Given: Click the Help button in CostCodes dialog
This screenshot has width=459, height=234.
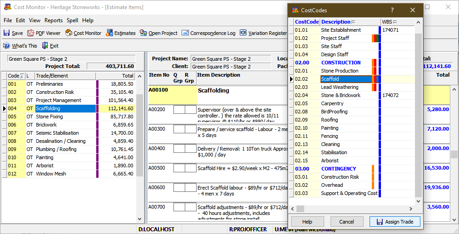Looking at the screenshot, I should coord(307,222).
